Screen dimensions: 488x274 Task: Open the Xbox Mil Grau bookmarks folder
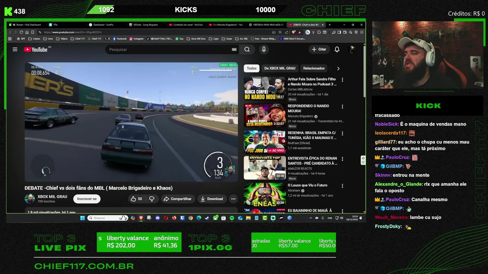(196, 38)
